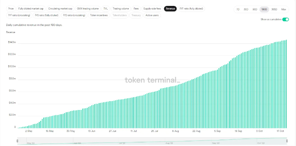This screenshot has width=296, height=146.
Task: Set time range to 7D
Action: click(x=238, y=10)
